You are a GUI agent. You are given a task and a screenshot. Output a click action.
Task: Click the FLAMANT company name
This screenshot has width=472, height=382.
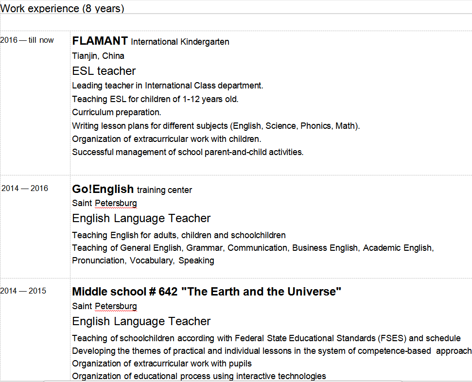click(x=100, y=41)
